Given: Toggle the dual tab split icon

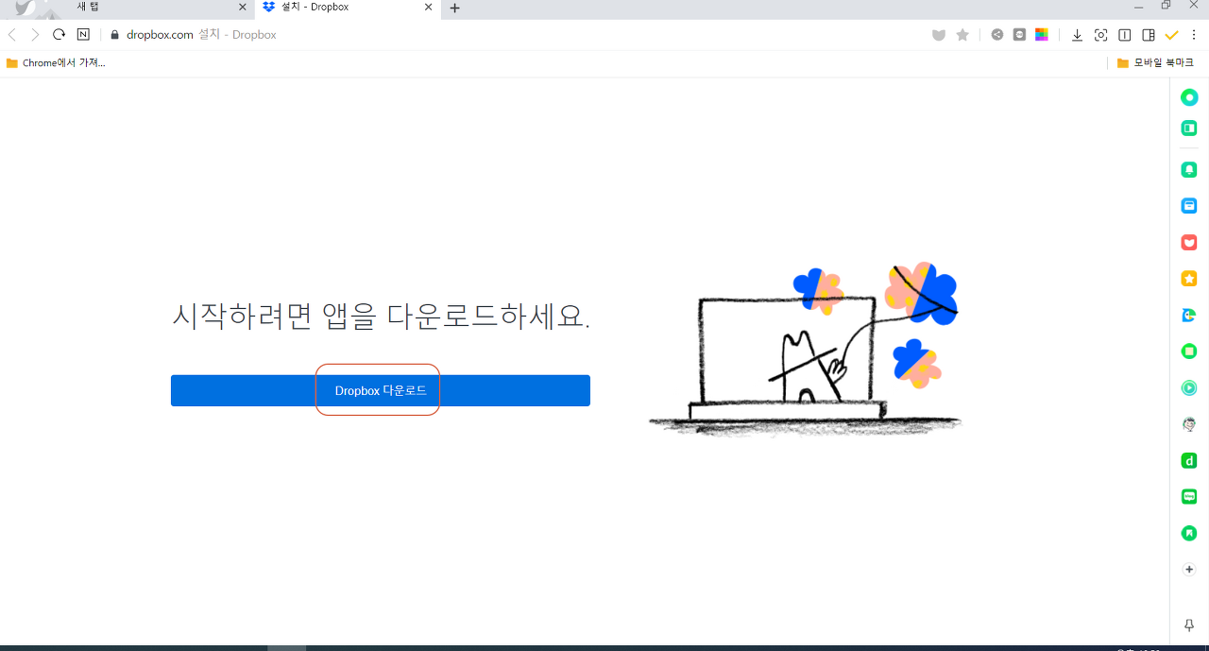Looking at the screenshot, I should [x=1124, y=35].
